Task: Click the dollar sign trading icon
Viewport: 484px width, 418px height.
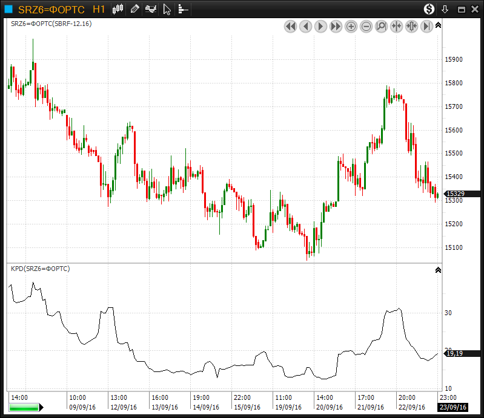Action: [x=429, y=9]
